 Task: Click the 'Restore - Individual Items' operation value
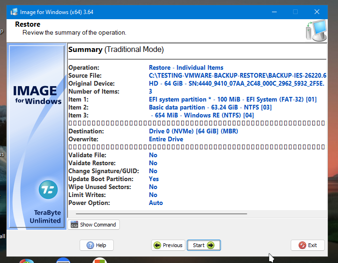coord(186,68)
